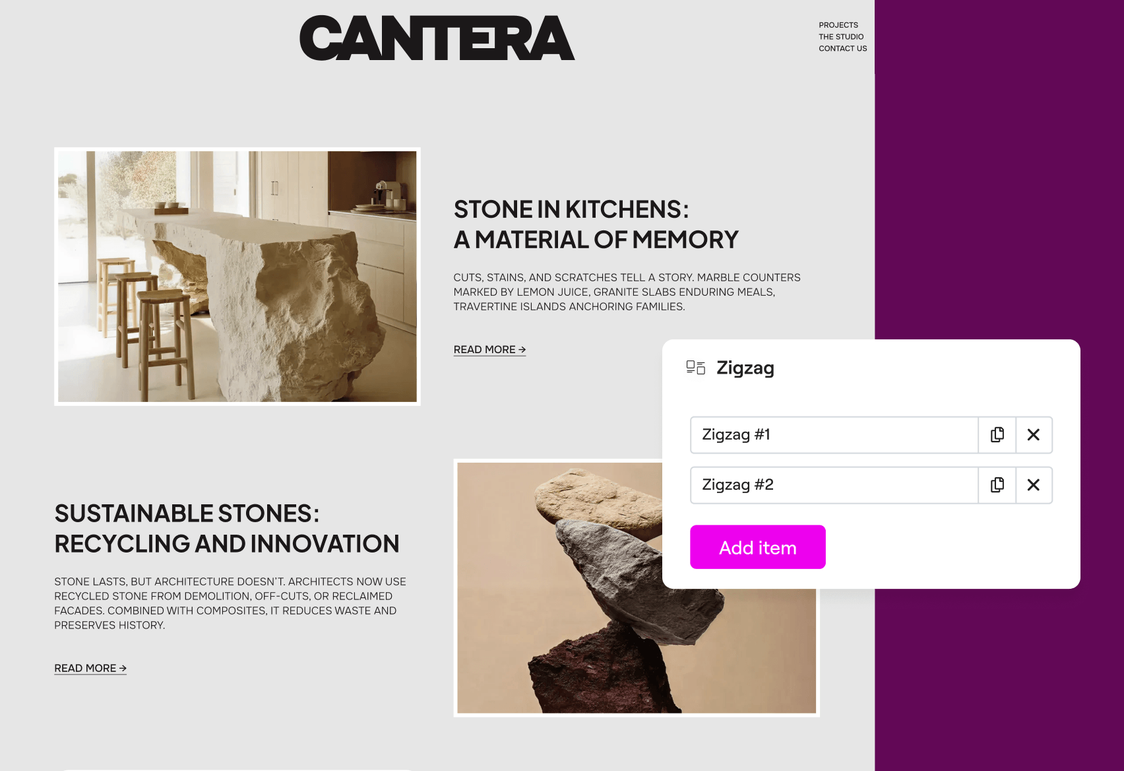This screenshot has height=771, width=1124.
Task: Click the Add item button
Action: pos(758,547)
